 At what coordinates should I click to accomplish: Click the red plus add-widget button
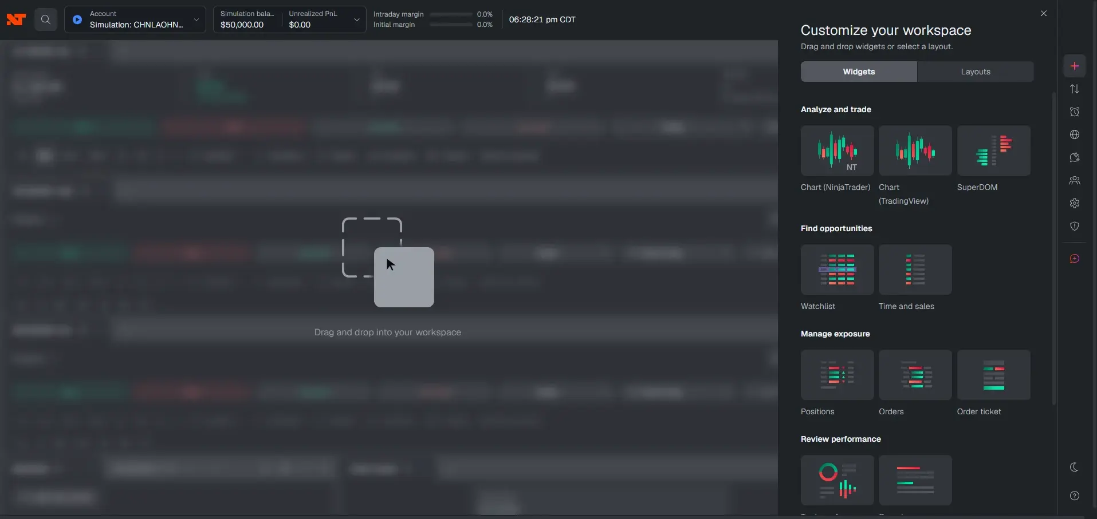[1074, 66]
